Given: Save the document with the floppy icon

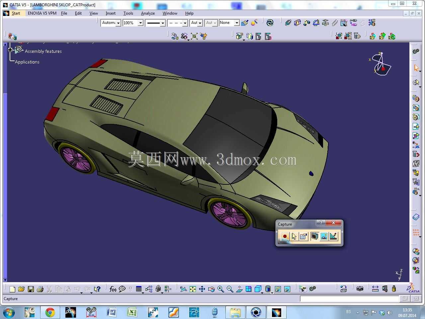Looking at the screenshot, I should pyautogui.click(x=31, y=289).
